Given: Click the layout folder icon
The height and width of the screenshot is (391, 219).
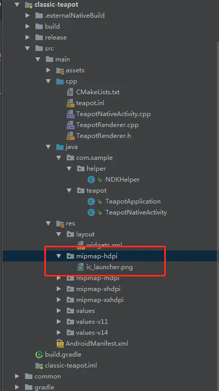Looking at the screenshot, I should [x=70, y=234].
